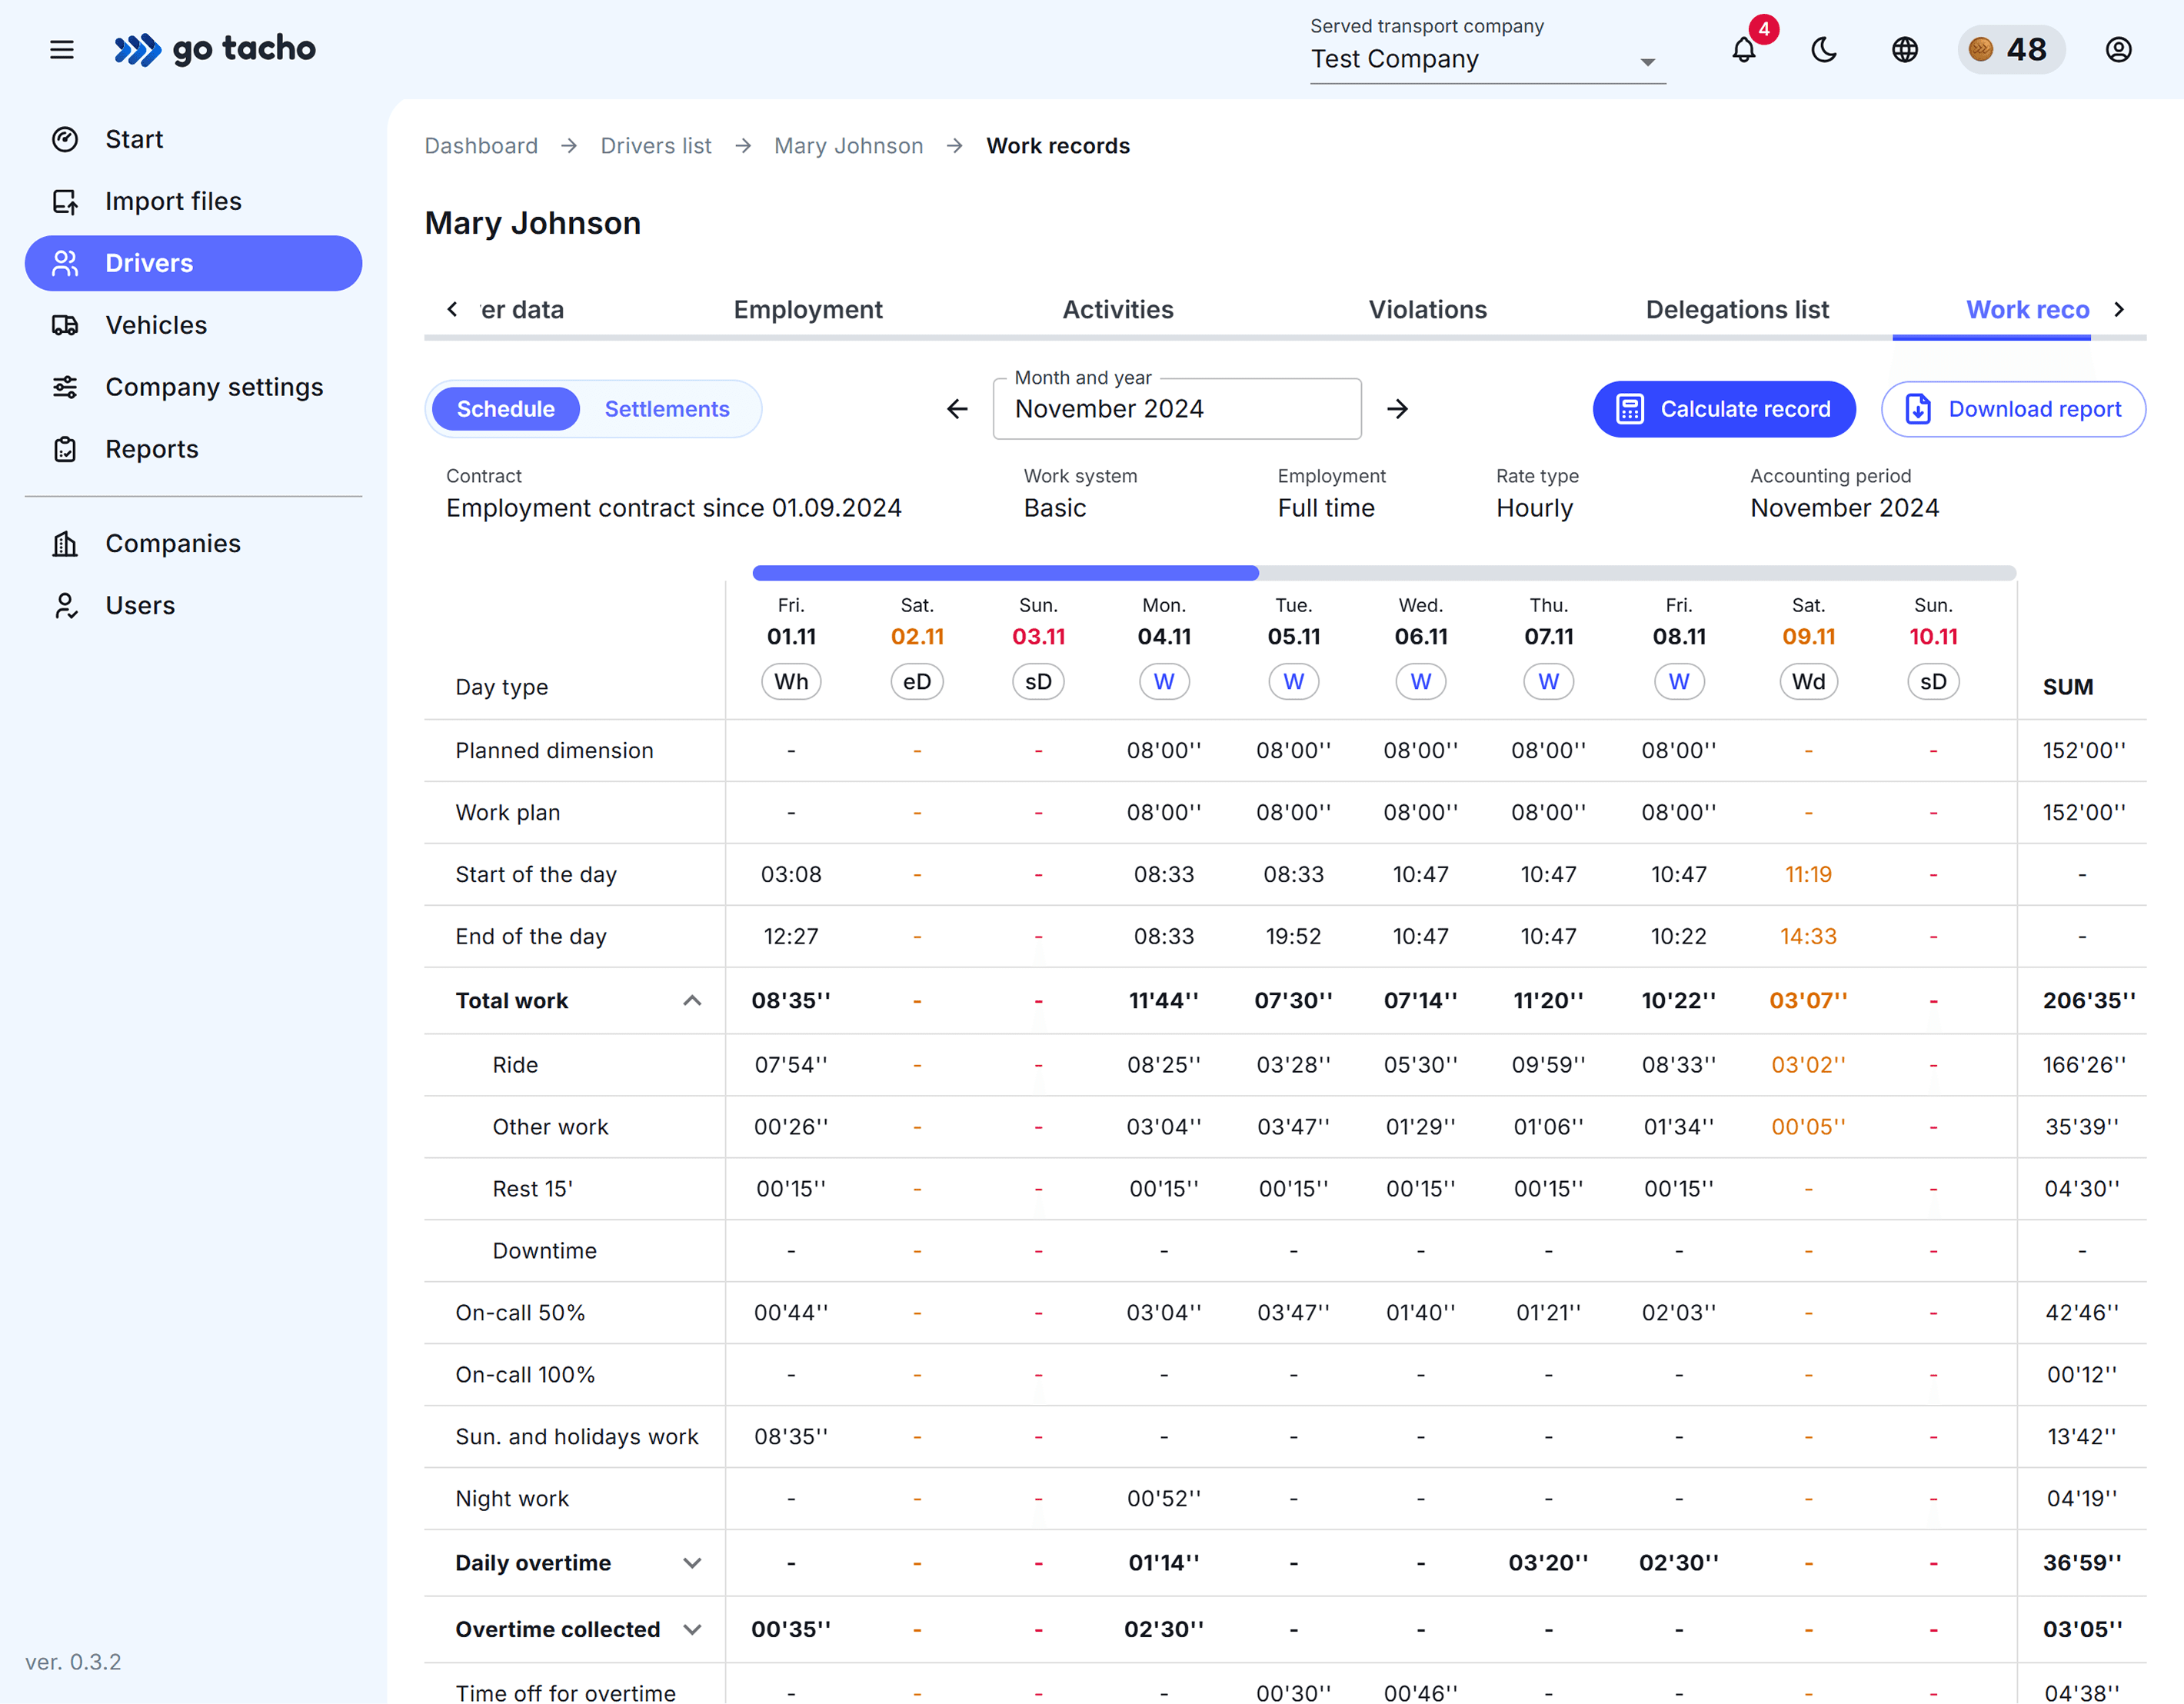Switch to Settlements view
This screenshot has width=2184, height=1704.
(x=667, y=409)
